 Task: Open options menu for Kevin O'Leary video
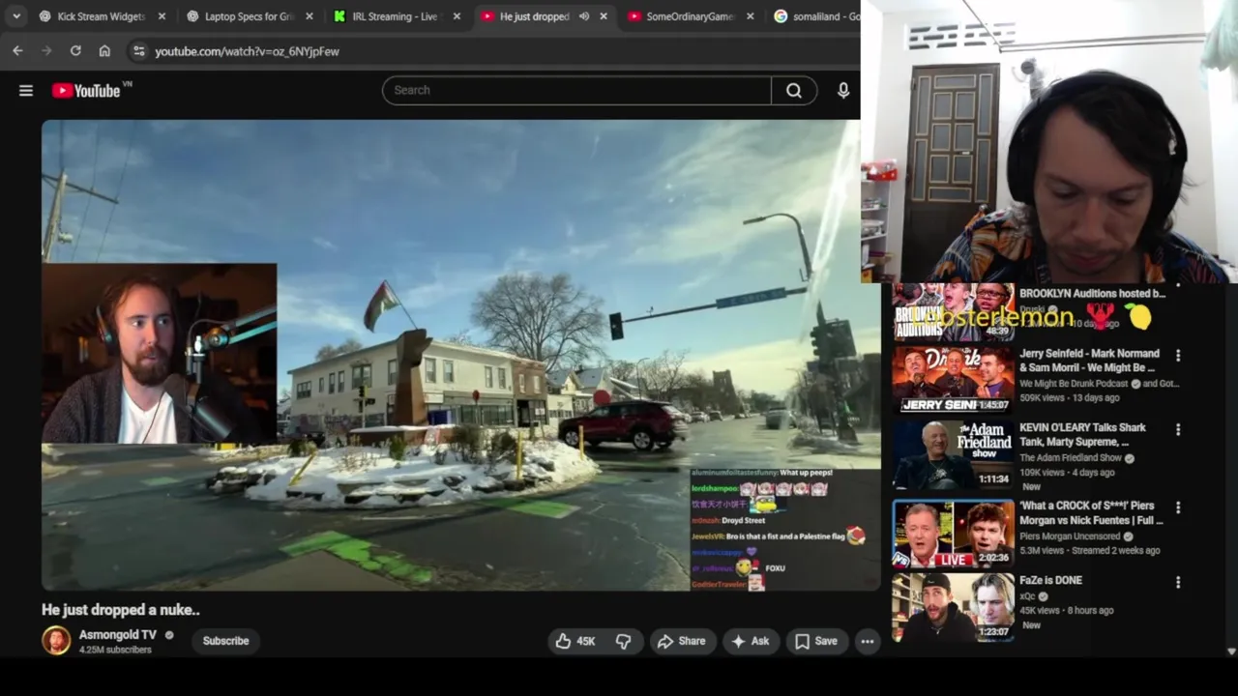pyautogui.click(x=1178, y=429)
